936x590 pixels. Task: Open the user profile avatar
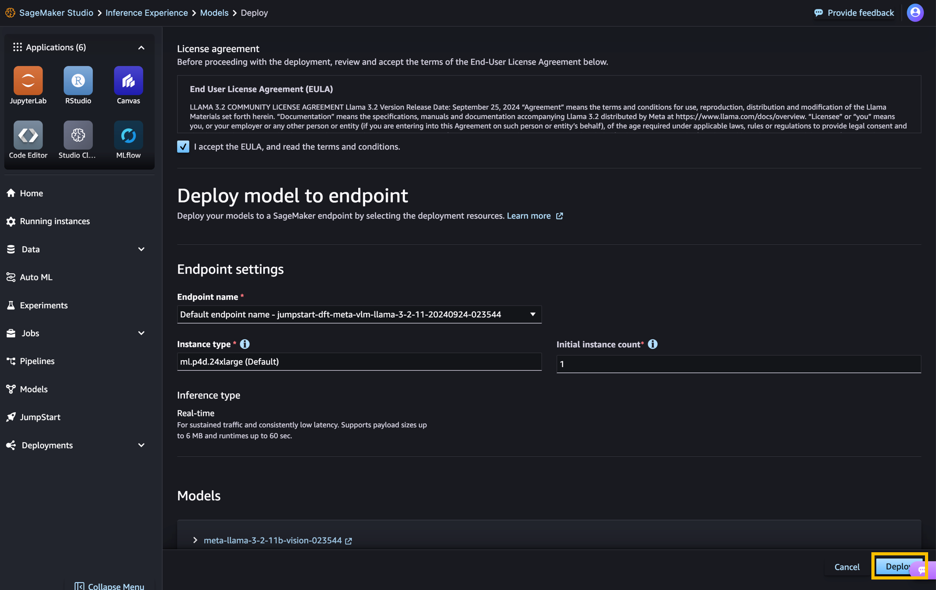click(x=915, y=13)
